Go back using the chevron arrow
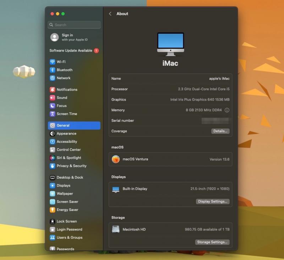Image resolution: width=284 pixels, height=260 pixels. (x=110, y=14)
